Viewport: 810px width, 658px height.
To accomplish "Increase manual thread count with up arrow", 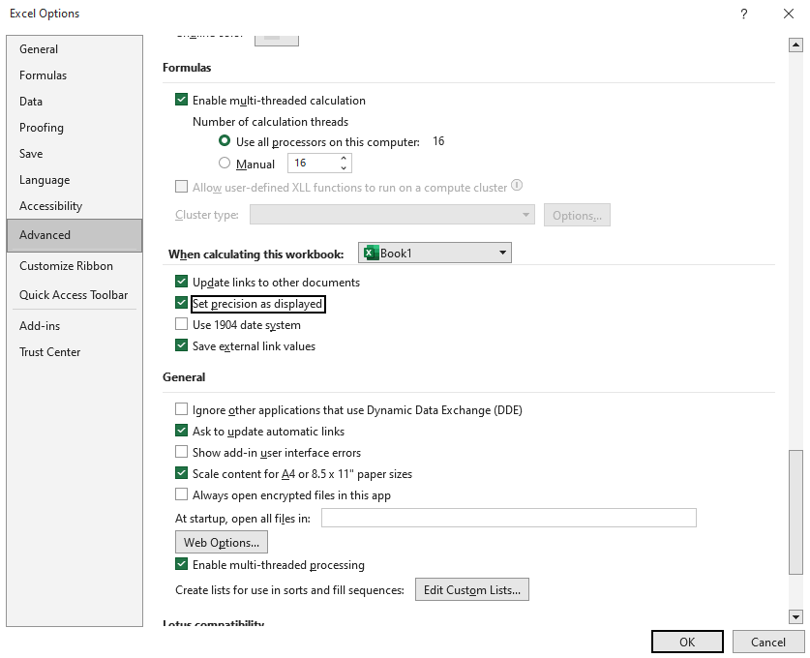I will 345,159.
